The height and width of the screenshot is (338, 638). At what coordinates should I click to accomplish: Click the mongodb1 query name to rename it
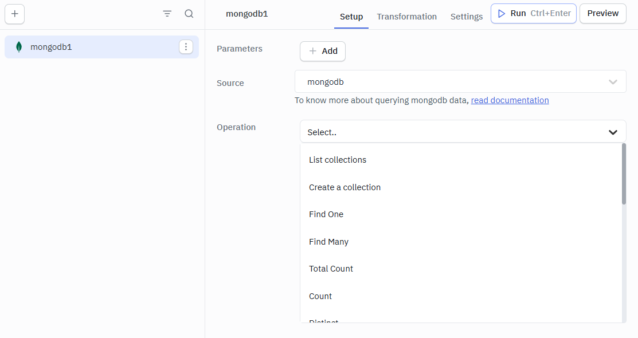246,13
